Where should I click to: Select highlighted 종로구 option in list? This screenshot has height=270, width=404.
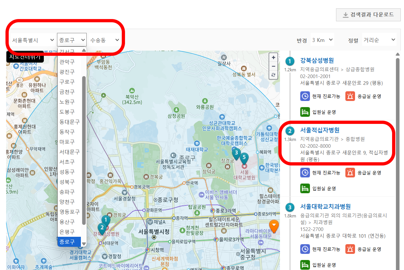[69, 242]
